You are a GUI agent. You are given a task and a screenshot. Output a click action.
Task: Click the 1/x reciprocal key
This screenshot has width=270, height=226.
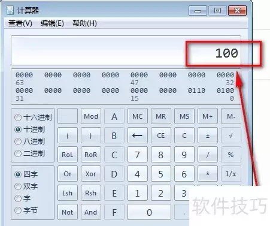(231, 174)
